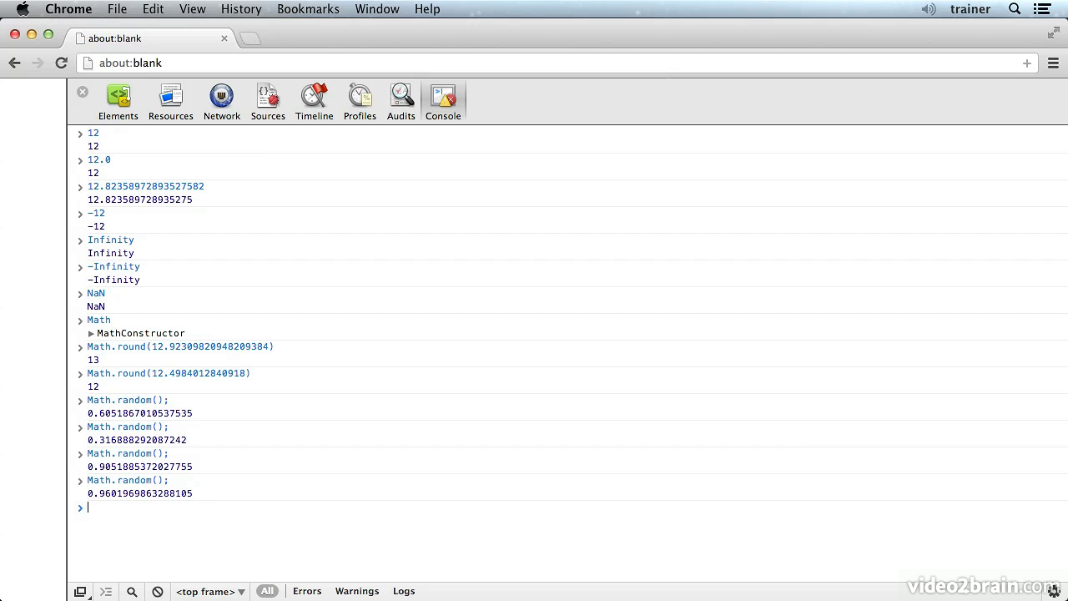Open the Resources panel
Image resolution: width=1068 pixels, height=601 pixels.
click(171, 102)
